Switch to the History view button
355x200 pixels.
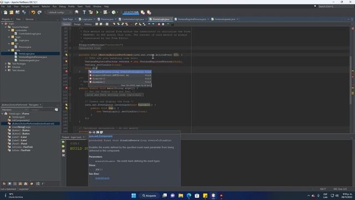click(88, 24)
